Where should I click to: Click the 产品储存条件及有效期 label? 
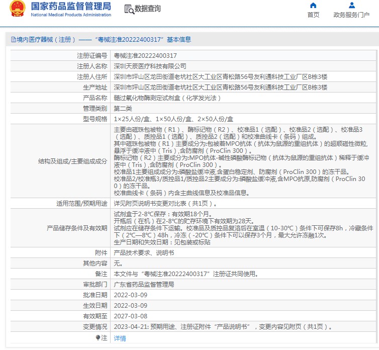pyautogui.click(x=77, y=228)
